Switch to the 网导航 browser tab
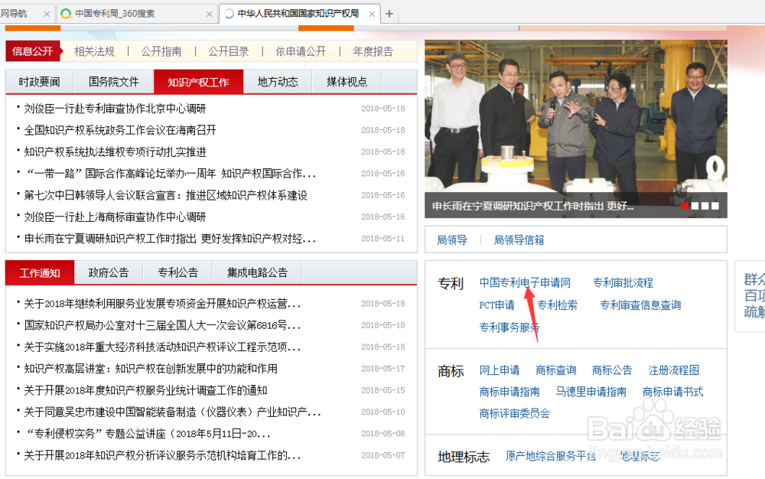 pyautogui.click(x=15, y=13)
